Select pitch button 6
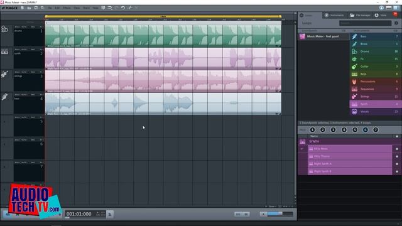 tap(366, 130)
